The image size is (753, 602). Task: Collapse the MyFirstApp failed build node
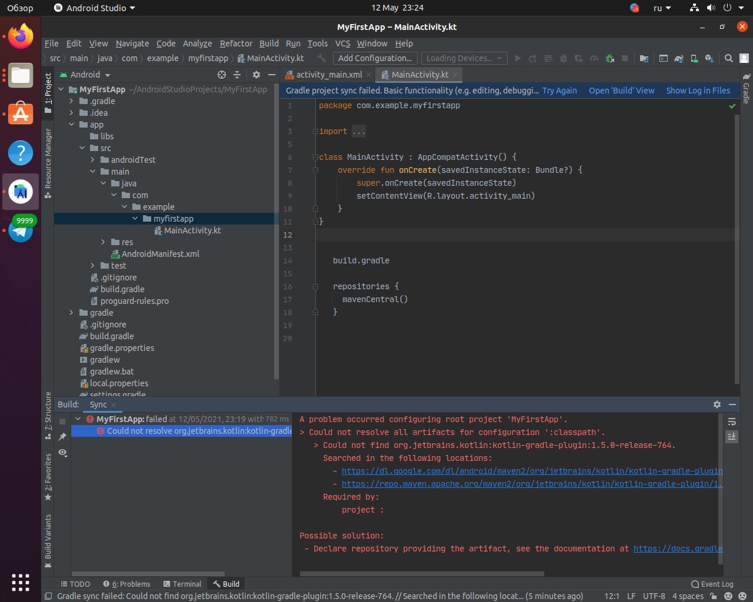coord(78,419)
